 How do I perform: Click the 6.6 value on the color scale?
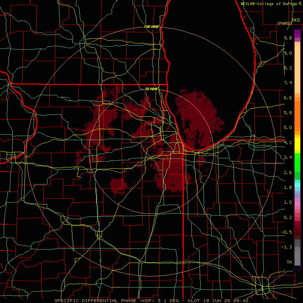click(288, 98)
